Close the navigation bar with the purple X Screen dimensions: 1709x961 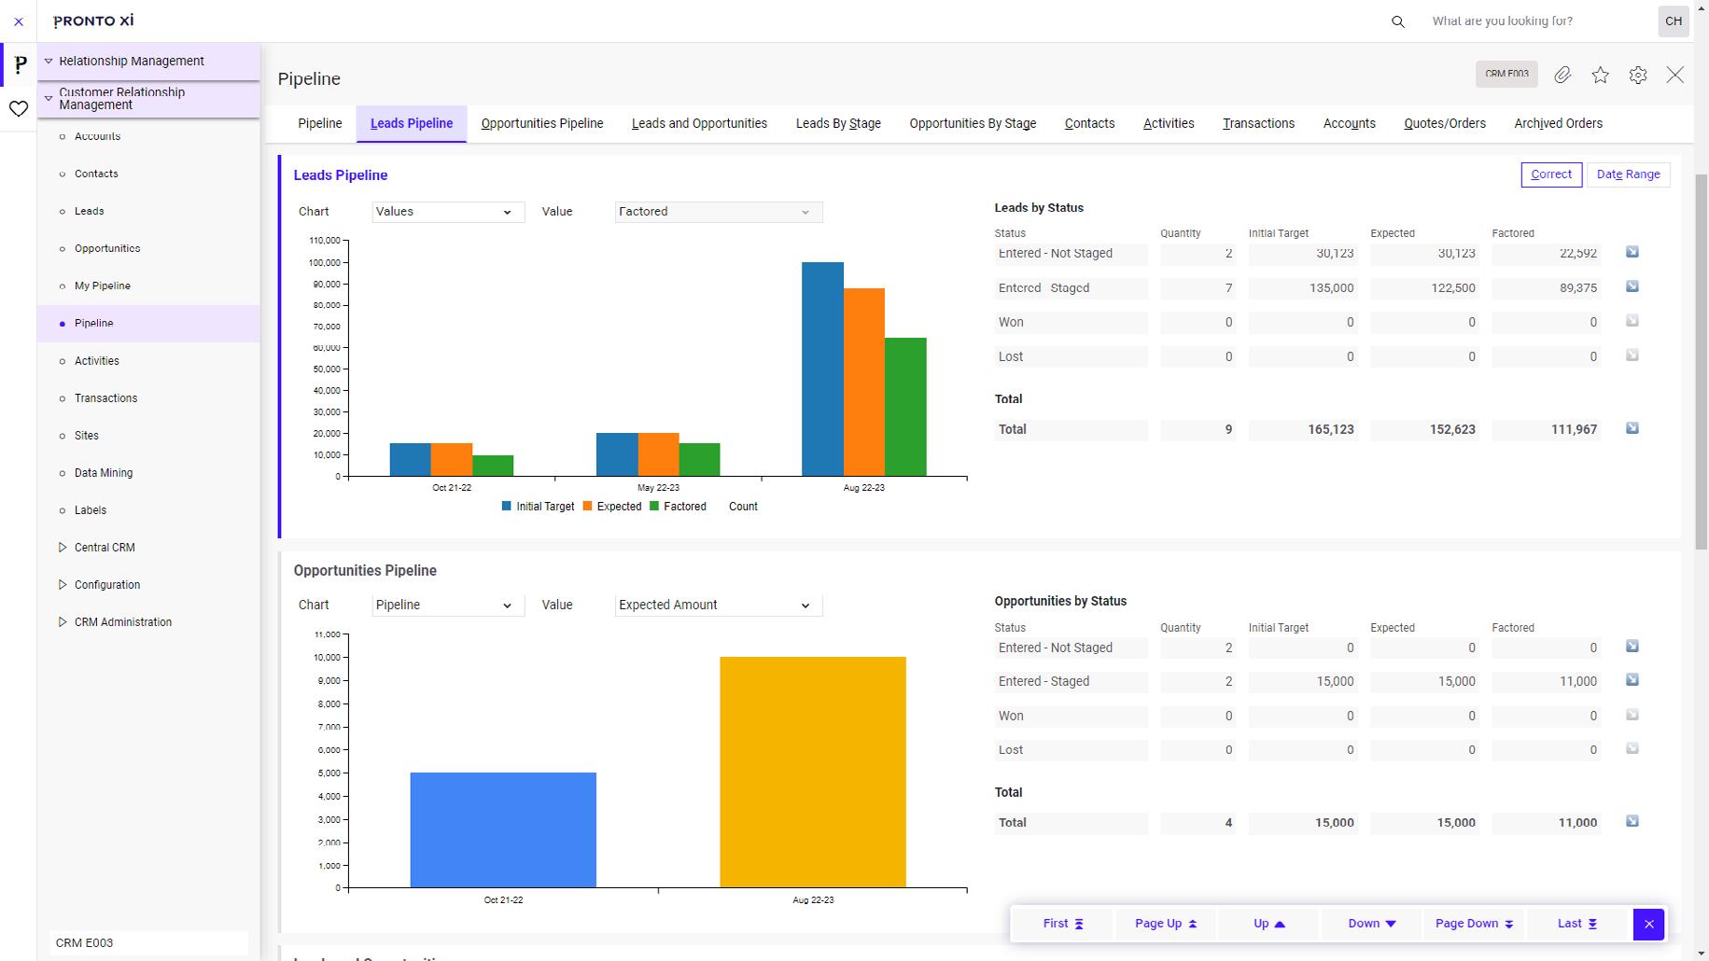pos(18,21)
